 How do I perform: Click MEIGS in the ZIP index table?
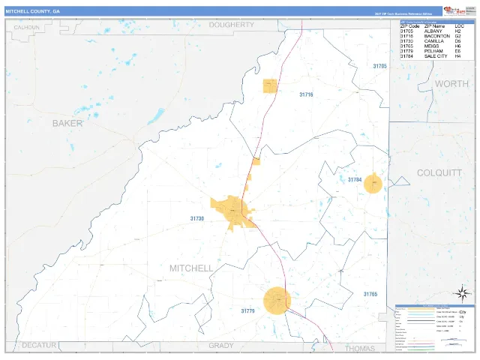coord(432,46)
